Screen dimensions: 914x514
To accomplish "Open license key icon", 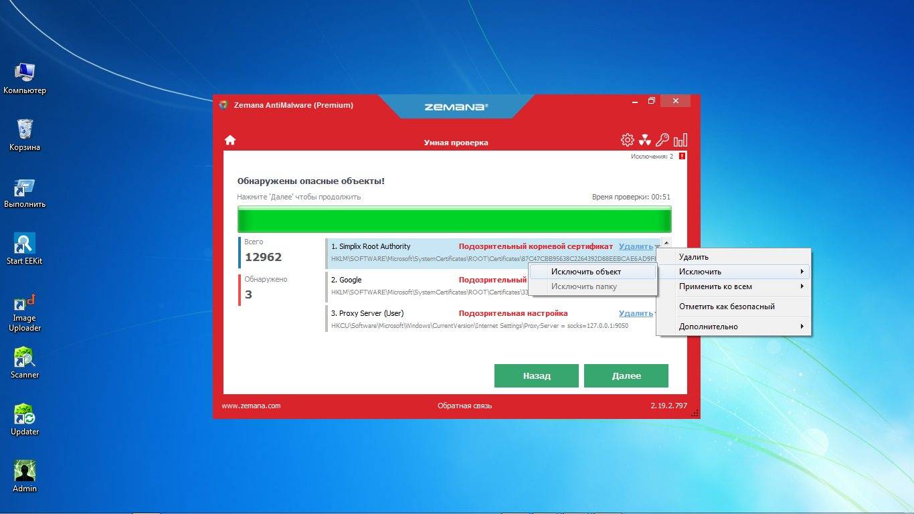I will 662,140.
